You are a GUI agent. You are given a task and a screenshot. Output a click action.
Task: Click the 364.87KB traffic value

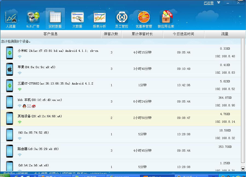[x=225, y=98]
